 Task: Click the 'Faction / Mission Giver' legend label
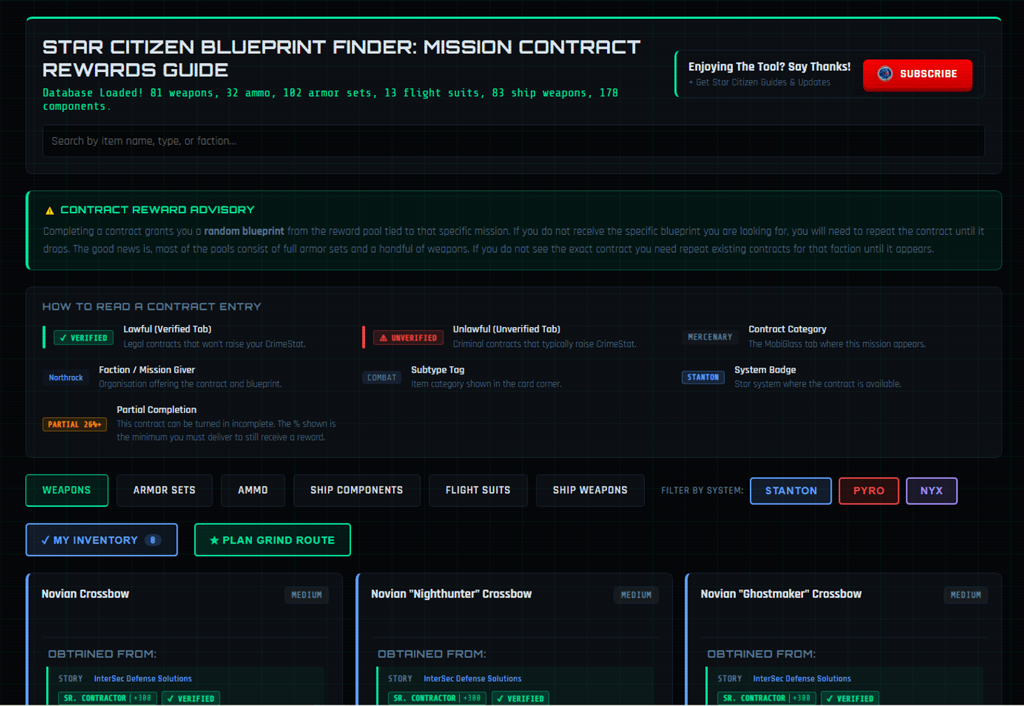147,370
